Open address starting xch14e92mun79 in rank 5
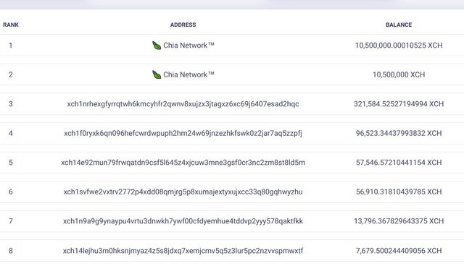The height and width of the screenshot is (266, 464). tap(183, 163)
